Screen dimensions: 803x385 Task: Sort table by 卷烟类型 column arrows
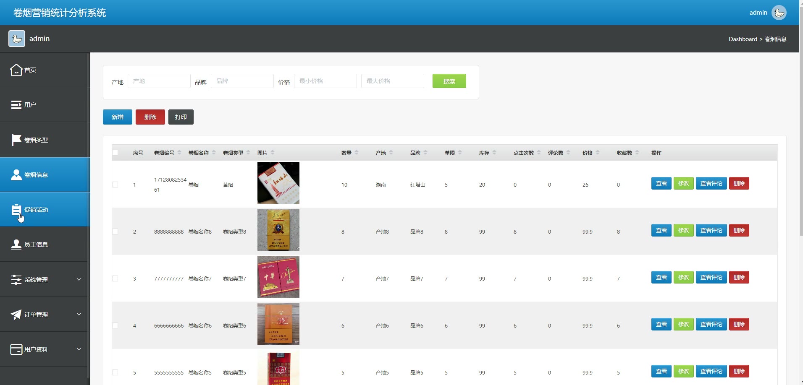click(x=248, y=153)
